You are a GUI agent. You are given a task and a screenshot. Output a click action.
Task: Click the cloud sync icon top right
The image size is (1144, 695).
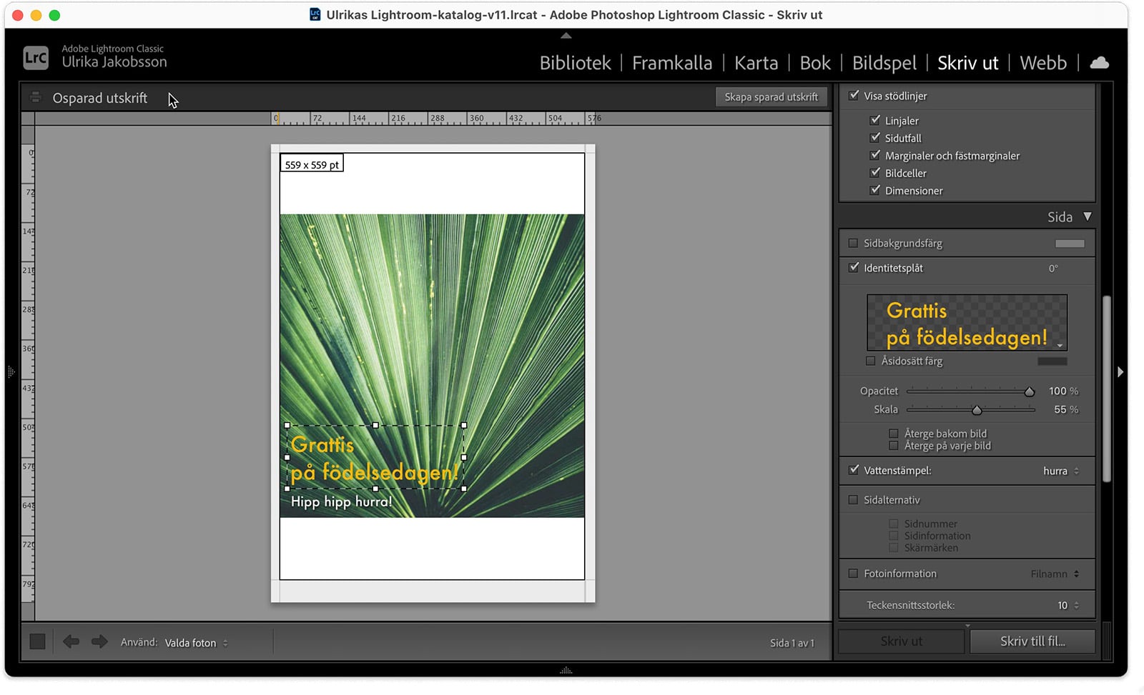[1100, 62]
